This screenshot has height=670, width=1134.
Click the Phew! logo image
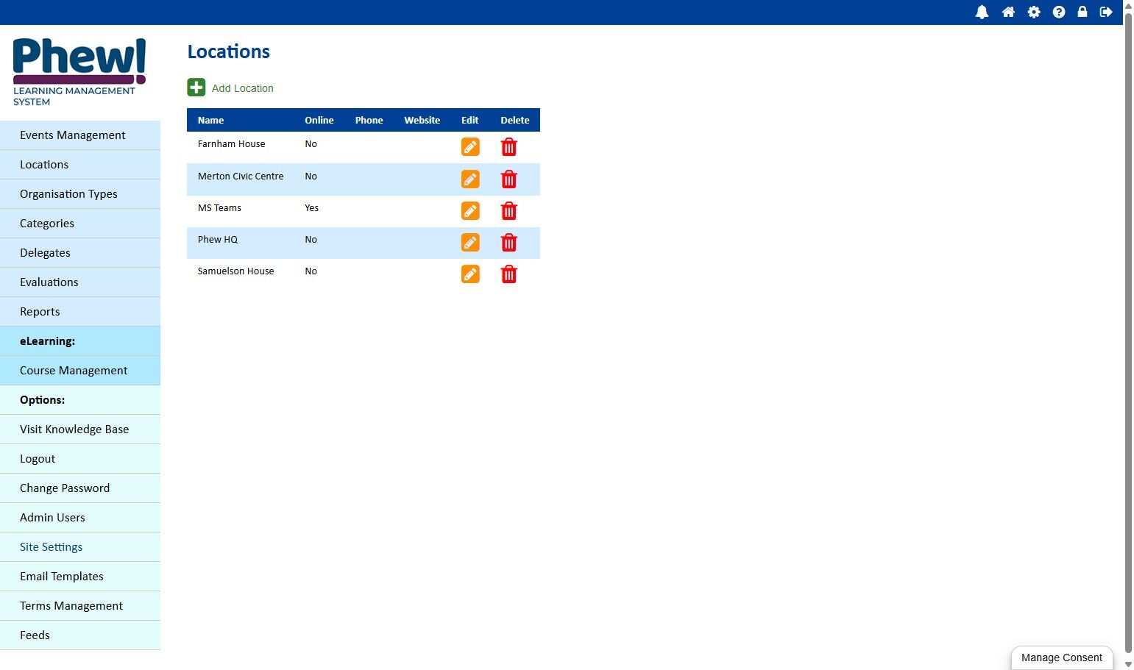point(79,72)
